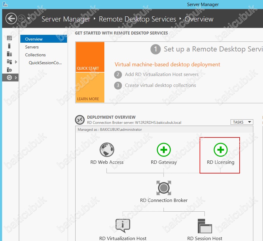Click the RD Web Access globe icon
Viewport: 263px width, 241px height.
[107, 150]
